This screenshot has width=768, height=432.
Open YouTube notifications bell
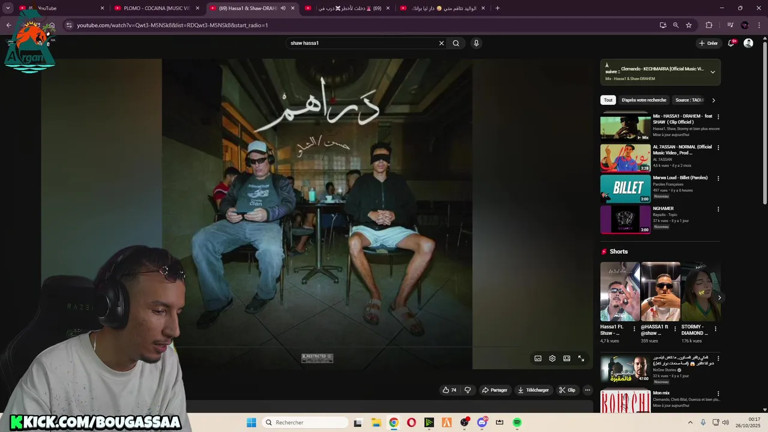click(731, 43)
